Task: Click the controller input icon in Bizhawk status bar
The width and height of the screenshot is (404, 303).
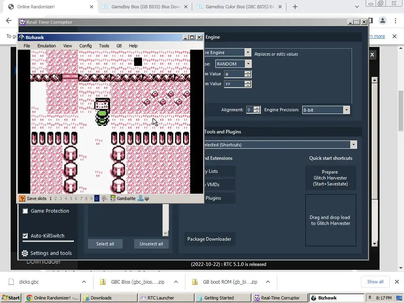Action: (104, 198)
